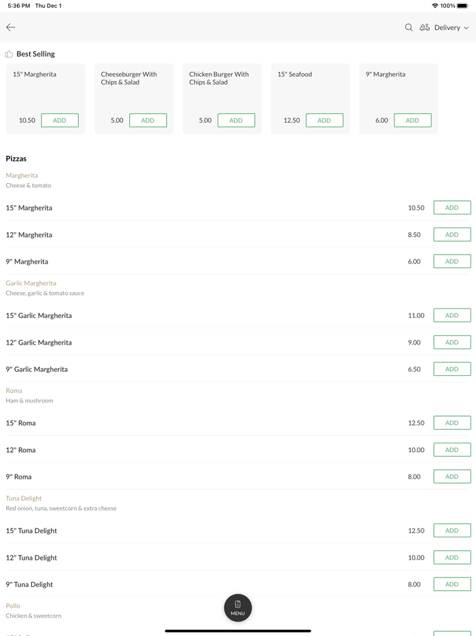Open the Delivery order type selector
Screen dimensions: 476x636
[x=447, y=28]
